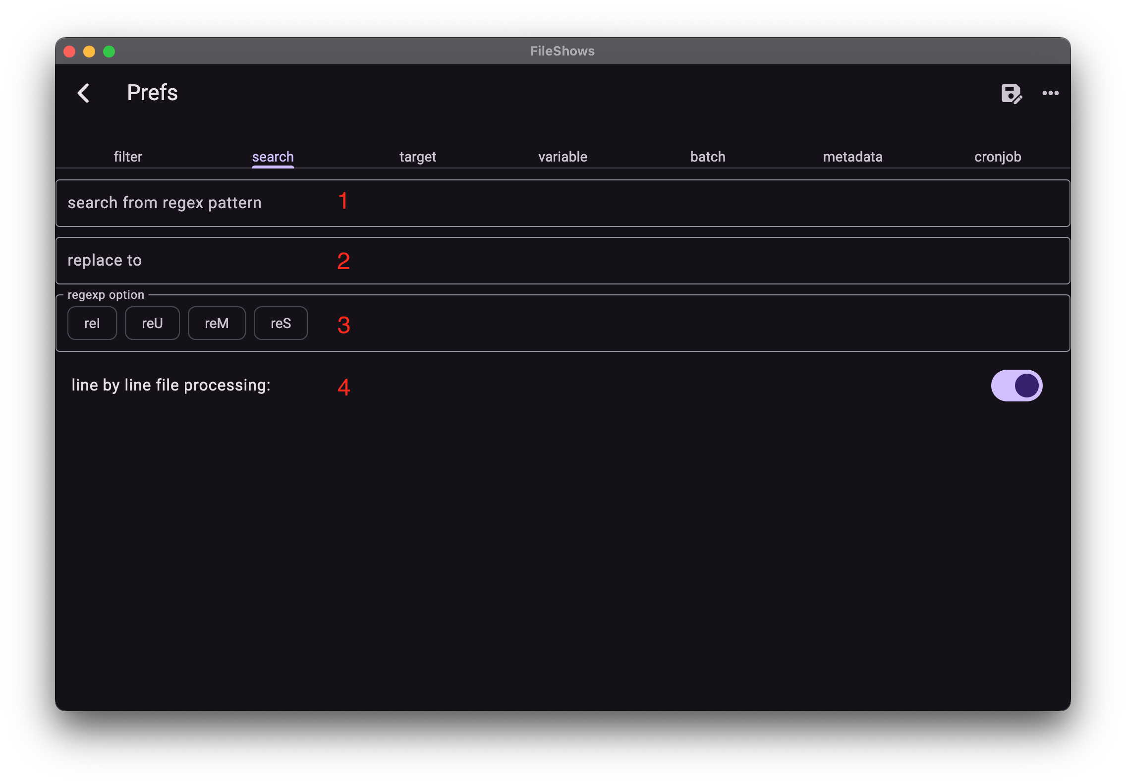This screenshot has width=1126, height=784.
Task: Select the search tab
Action: pyautogui.click(x=273, y=157)
